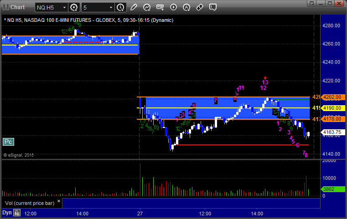Click the link arrows icon
The width and height of the screenshot is (347, 219).
[x=200, y=7]
